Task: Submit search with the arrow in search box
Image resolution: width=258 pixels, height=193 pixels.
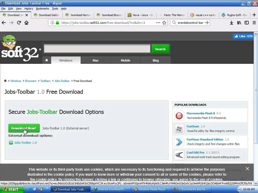Action: (207, 23)
